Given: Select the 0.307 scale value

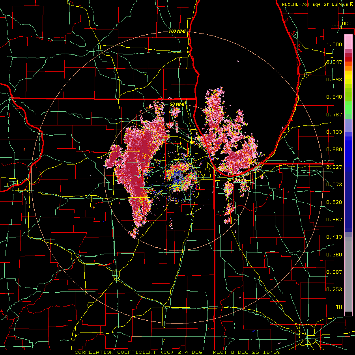Looking at the screenshot, I should click(334, 272).
